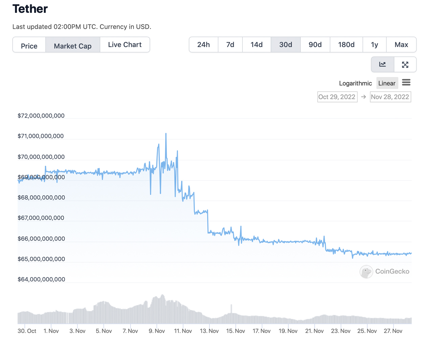
Task: Switch range to 90d
Action: 315,45
